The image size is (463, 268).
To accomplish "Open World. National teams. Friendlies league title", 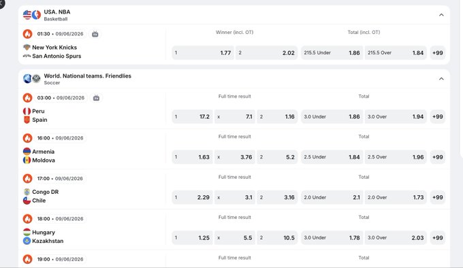I will (87, 76).
